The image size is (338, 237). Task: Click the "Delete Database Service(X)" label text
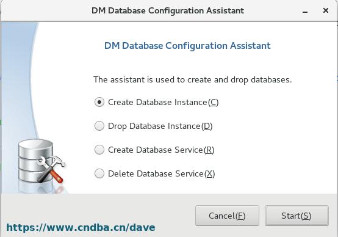coord(162,173)
